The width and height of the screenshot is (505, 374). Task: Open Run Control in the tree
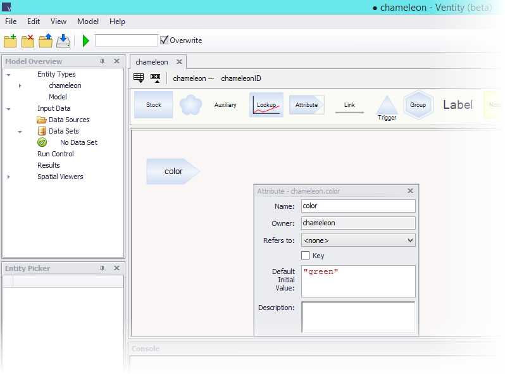[x=56, y=154]
